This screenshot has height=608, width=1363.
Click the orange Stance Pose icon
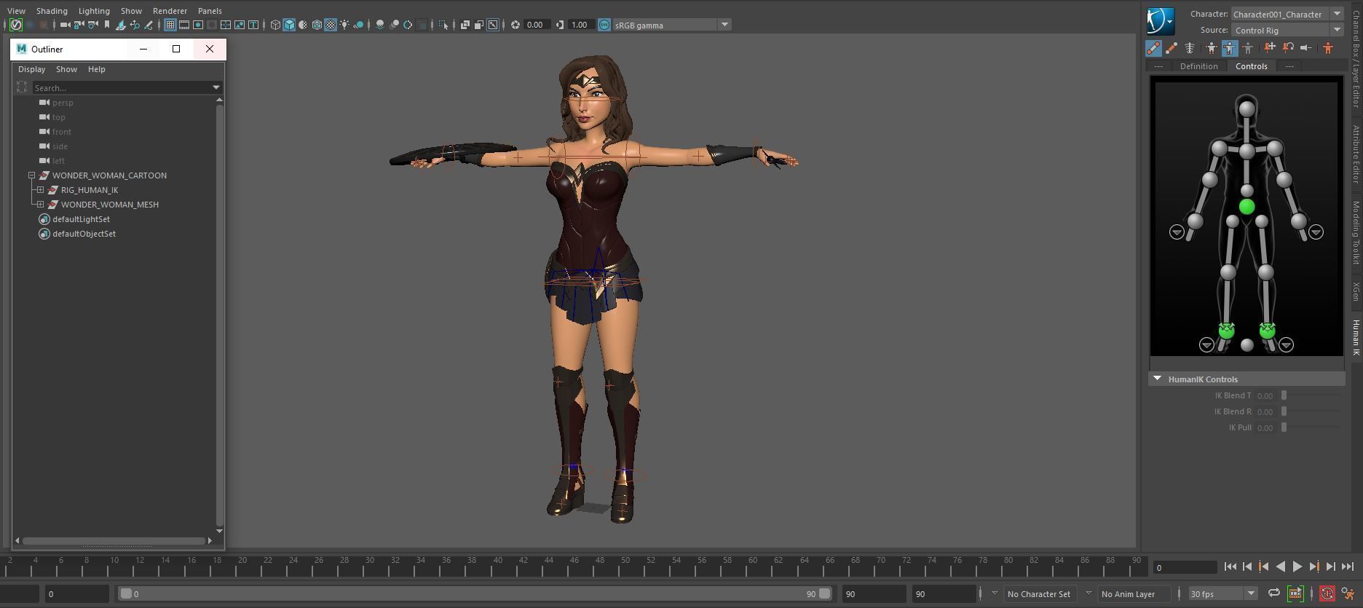1328,48
